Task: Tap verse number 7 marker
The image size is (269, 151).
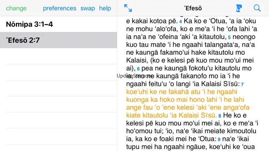Action: tap(242, 84)
